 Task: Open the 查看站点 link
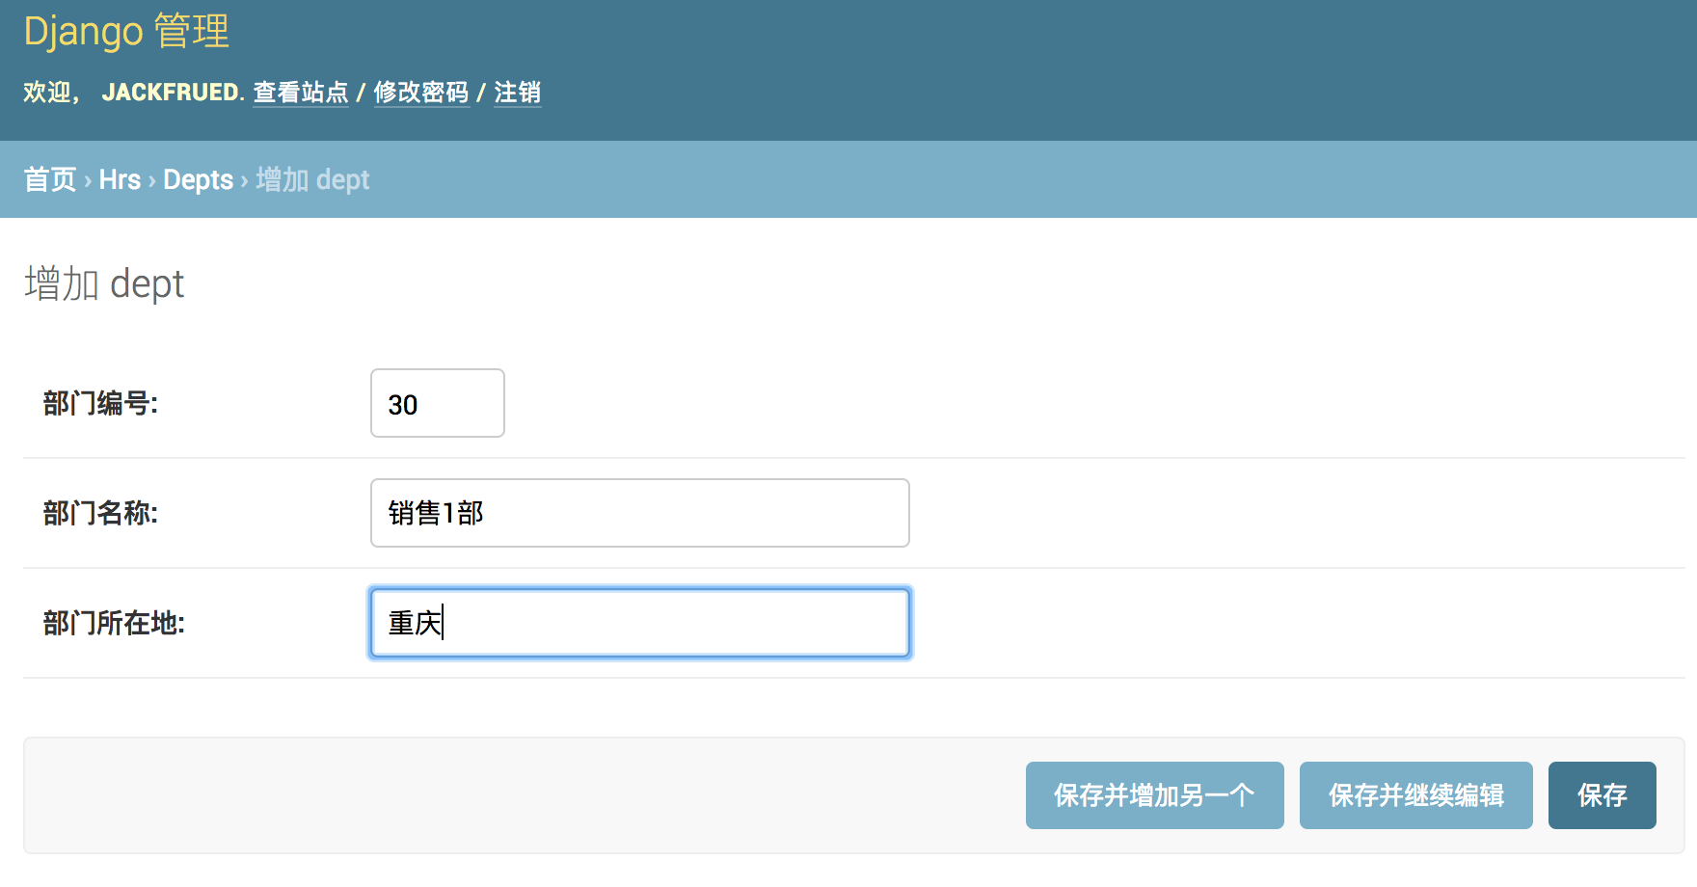pyautogui.click(x=301, y=93)
